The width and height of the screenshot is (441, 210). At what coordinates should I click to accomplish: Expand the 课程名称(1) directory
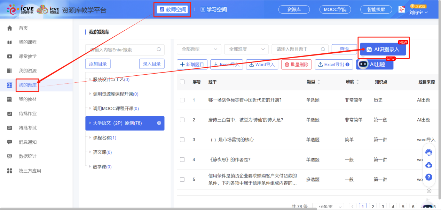90,138
